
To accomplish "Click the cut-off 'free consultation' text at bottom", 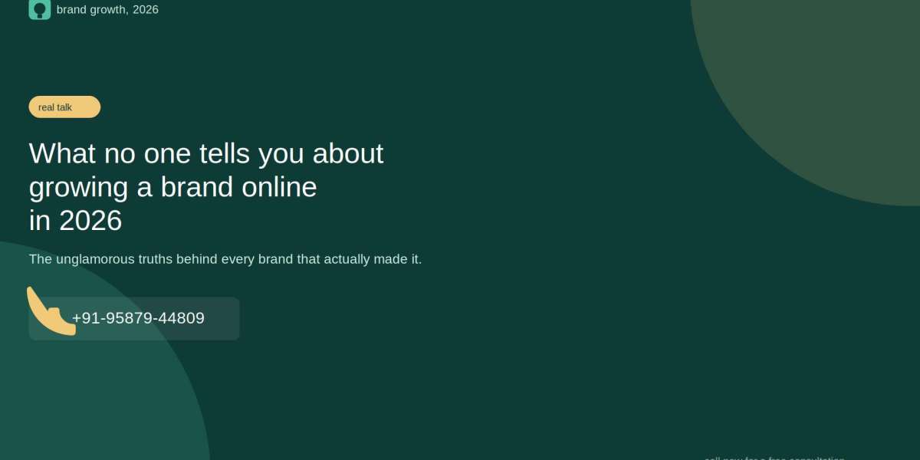I will pyautogui.click(x=774, y=458).
